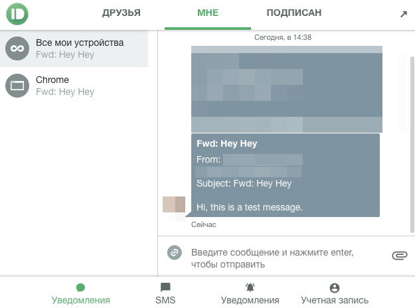Image resolution: width=415 pixels, height=308 pixels.
Task: Click the link push icon by input
Action: (175, 252)
